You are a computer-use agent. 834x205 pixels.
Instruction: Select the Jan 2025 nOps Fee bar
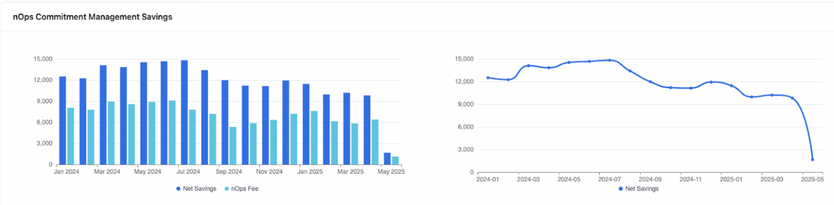tap(314, 138)
